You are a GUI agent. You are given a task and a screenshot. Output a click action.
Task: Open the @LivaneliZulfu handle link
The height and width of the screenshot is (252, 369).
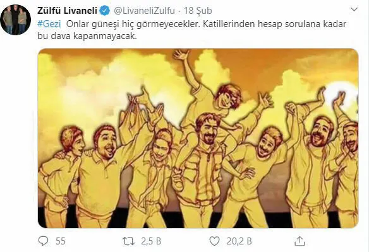click(x=145, y=11)
